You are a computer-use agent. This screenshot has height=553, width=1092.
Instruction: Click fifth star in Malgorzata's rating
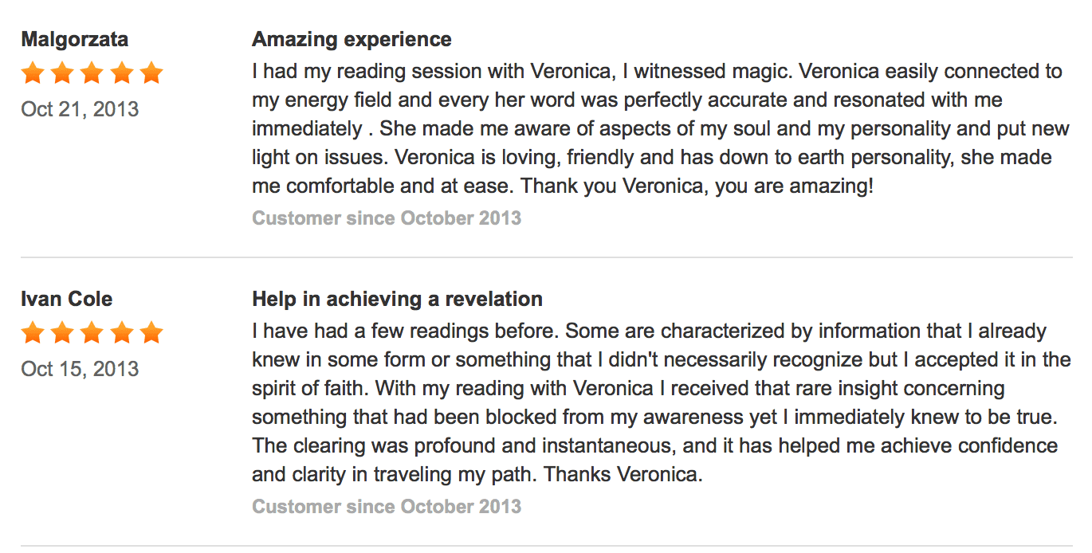(151, 73)
